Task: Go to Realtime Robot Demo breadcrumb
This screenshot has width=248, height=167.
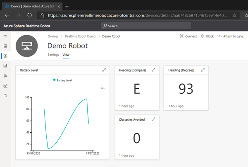Action: (x=80, y=36)
